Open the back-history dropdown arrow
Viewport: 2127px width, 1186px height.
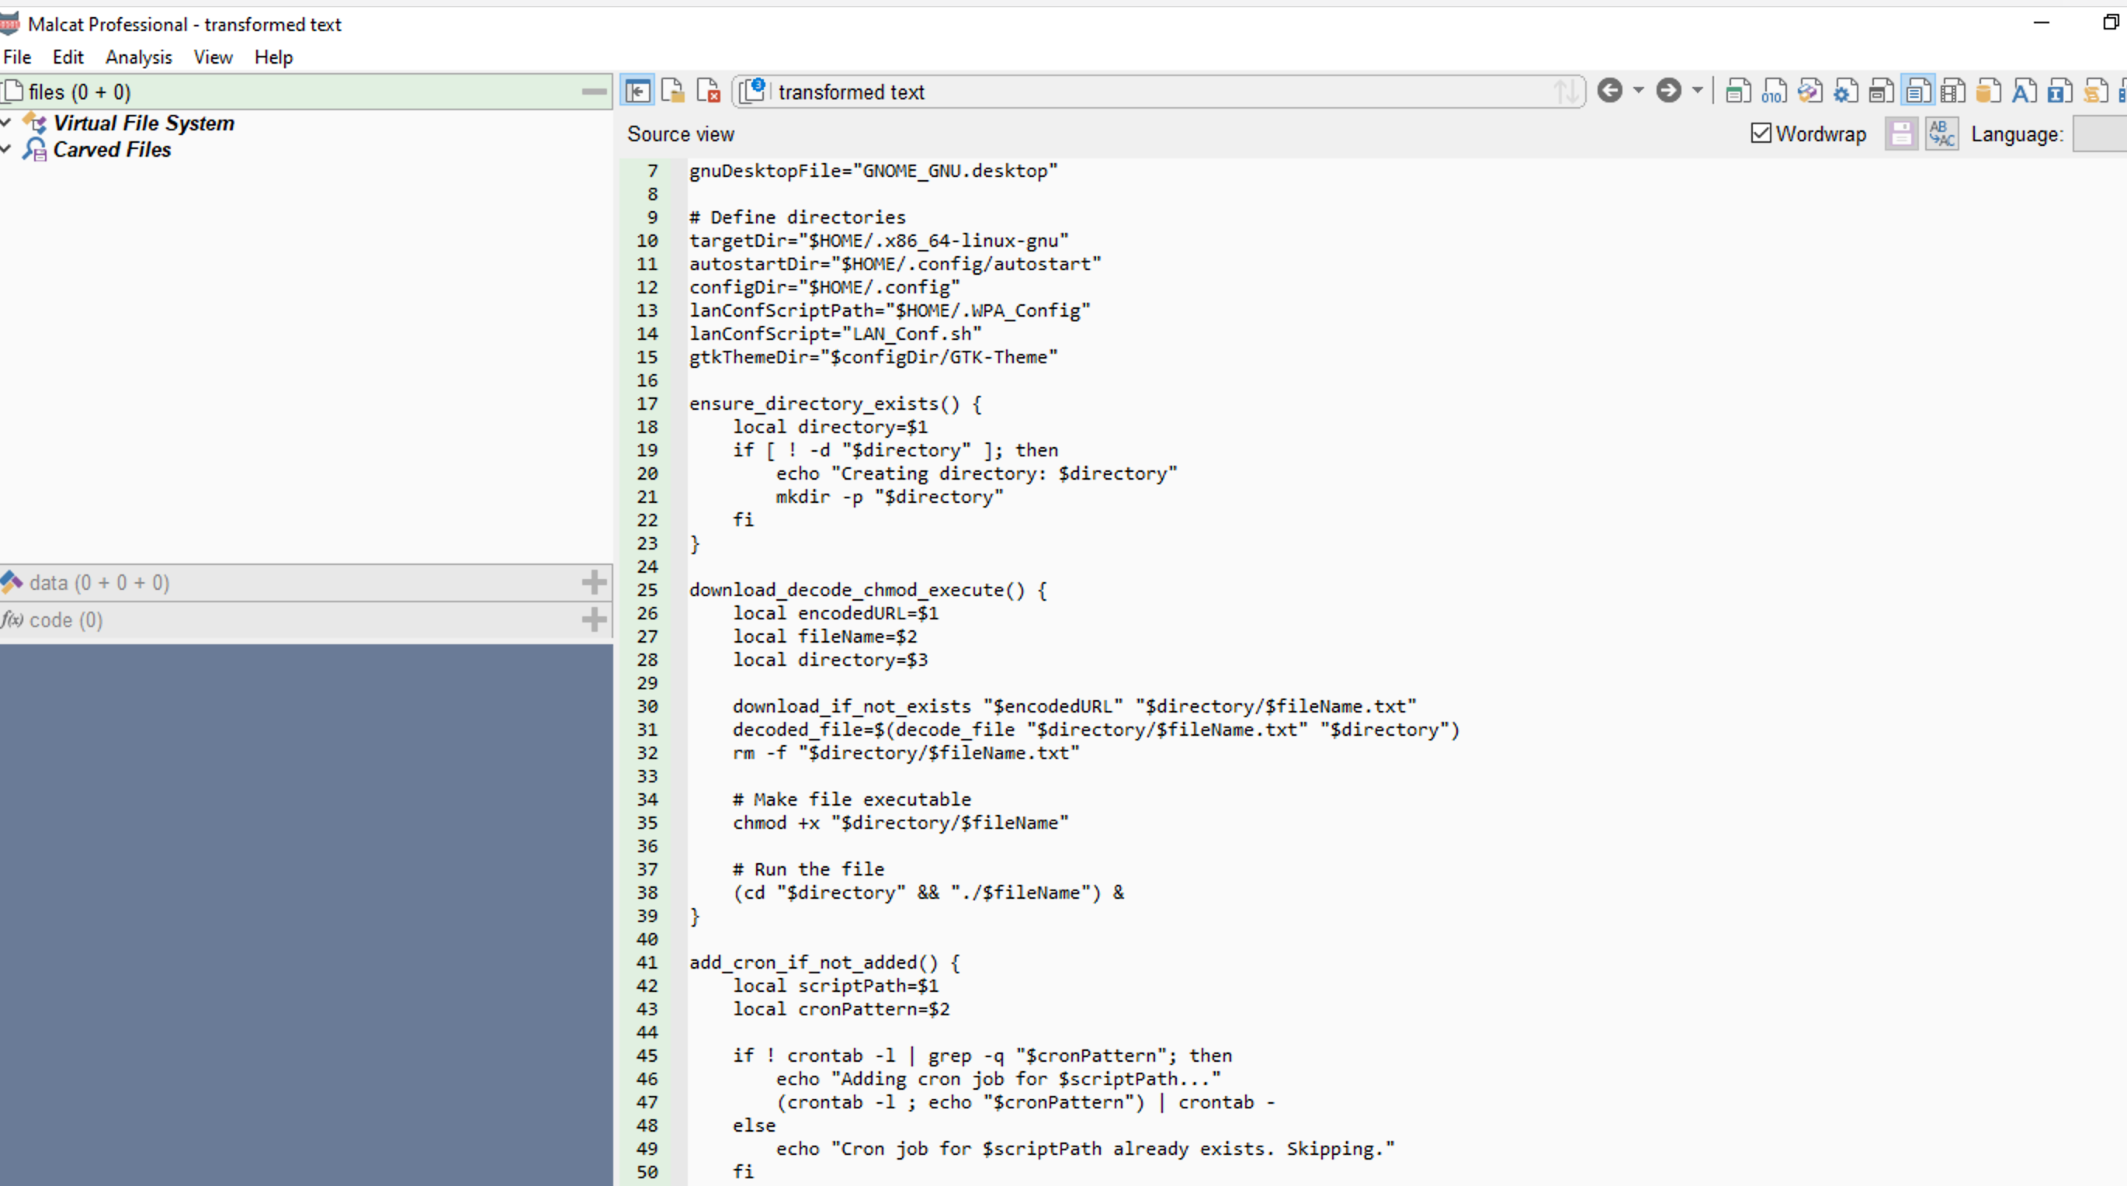coord(1638,90)
